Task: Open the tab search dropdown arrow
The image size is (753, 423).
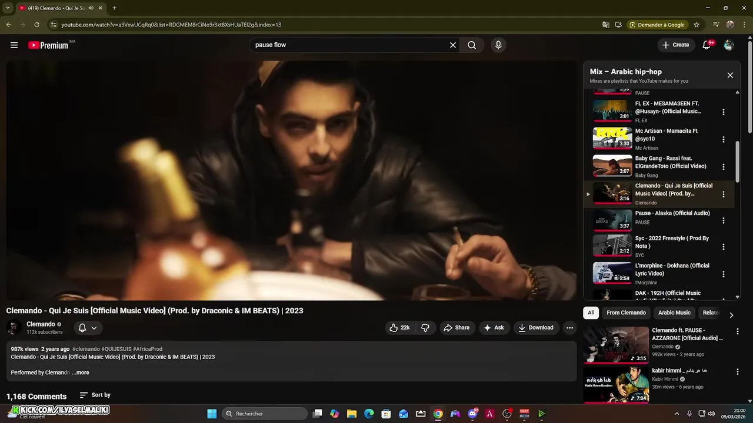Action: pyautogui.click(x=8, y=8)
